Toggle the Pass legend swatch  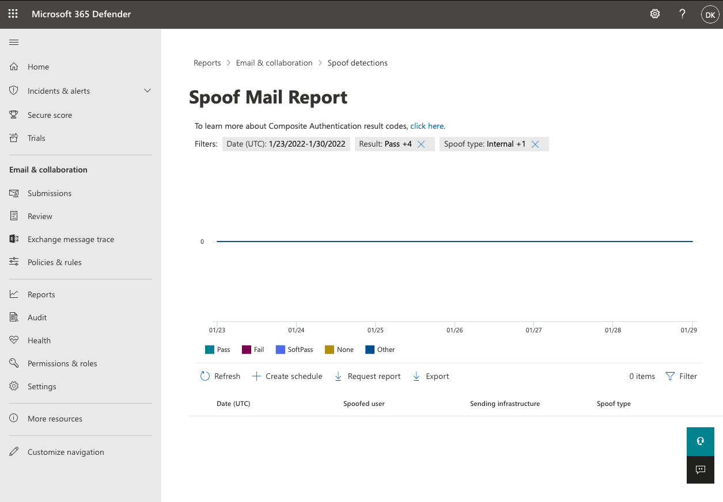[210, 350]
